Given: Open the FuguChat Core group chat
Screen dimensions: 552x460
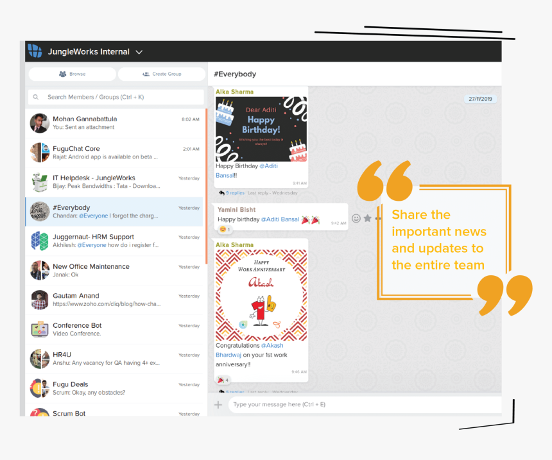Looking at the screenshot, I should 115,153.
